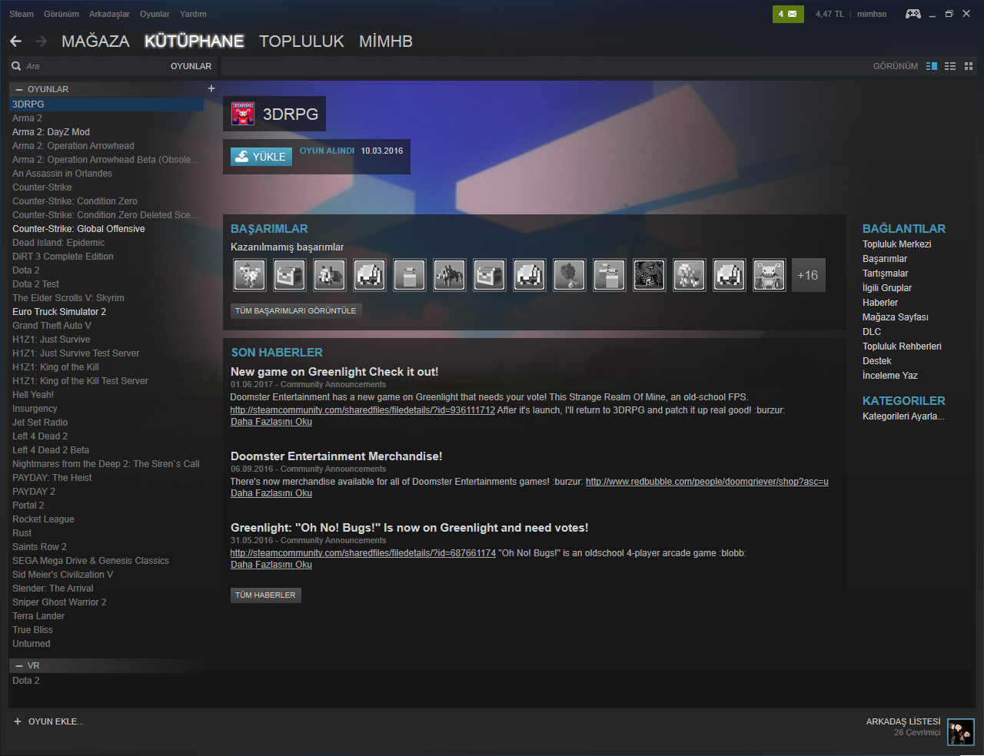The height and width of the screenshot is (756, 984).
Task: Open tenth unearned achievement icon
Action: (x=609, y=275)
